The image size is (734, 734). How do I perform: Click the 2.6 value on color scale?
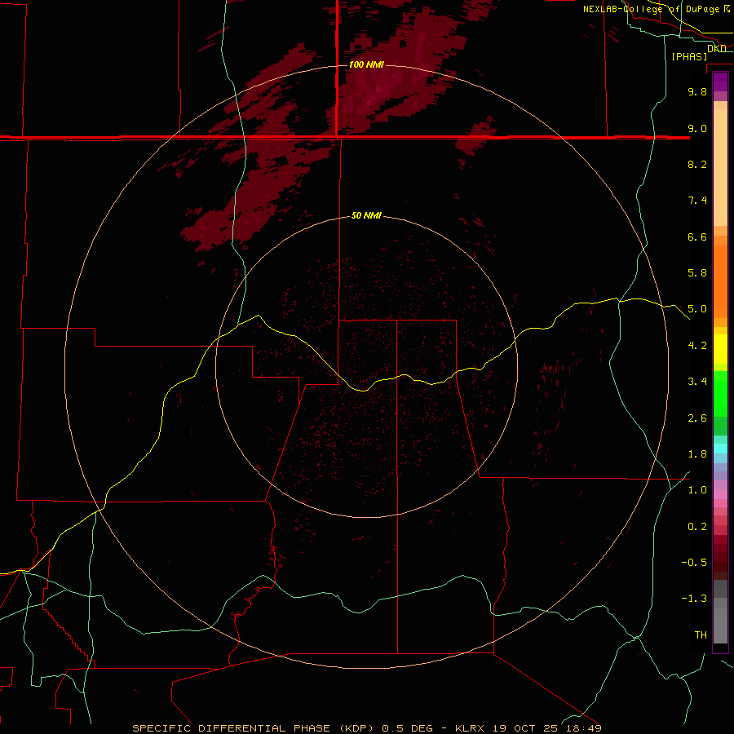[697, 418]
